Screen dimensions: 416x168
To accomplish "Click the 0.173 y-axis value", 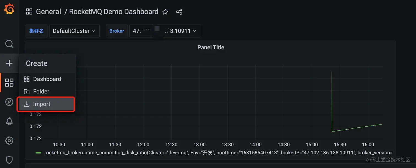I will coord(35,114).
